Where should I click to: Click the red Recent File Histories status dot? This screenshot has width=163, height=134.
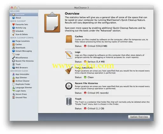pos(85,93)
